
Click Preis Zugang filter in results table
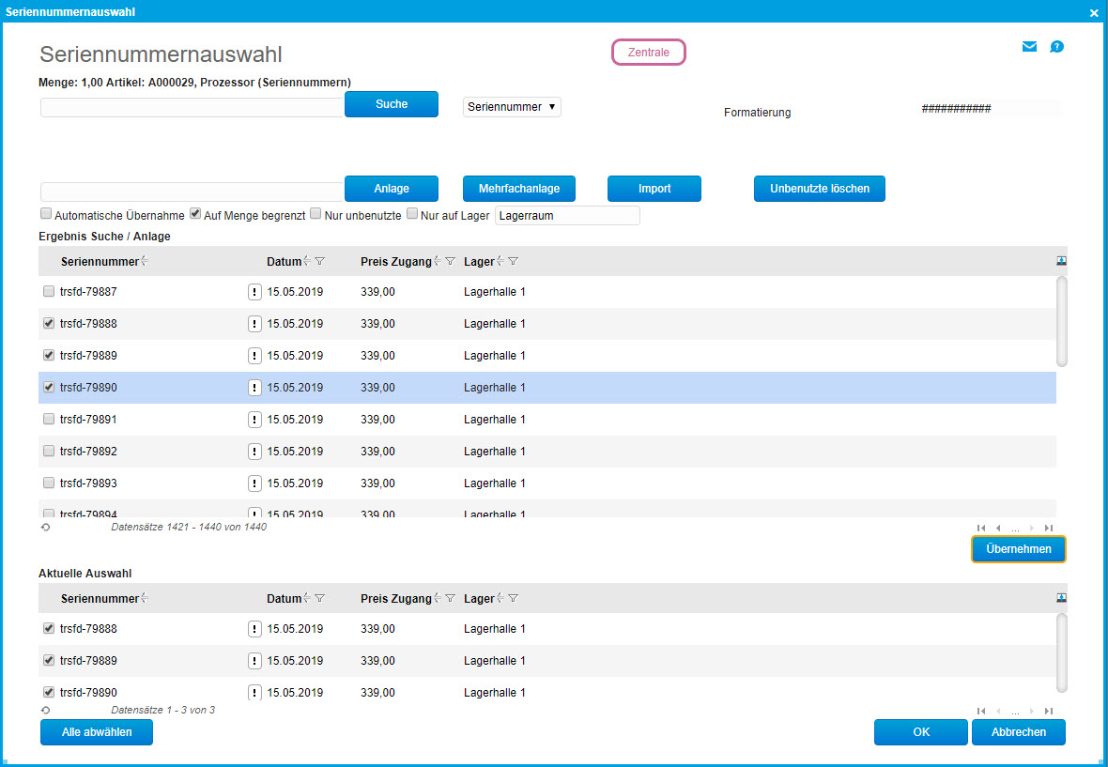click(450, 262)
